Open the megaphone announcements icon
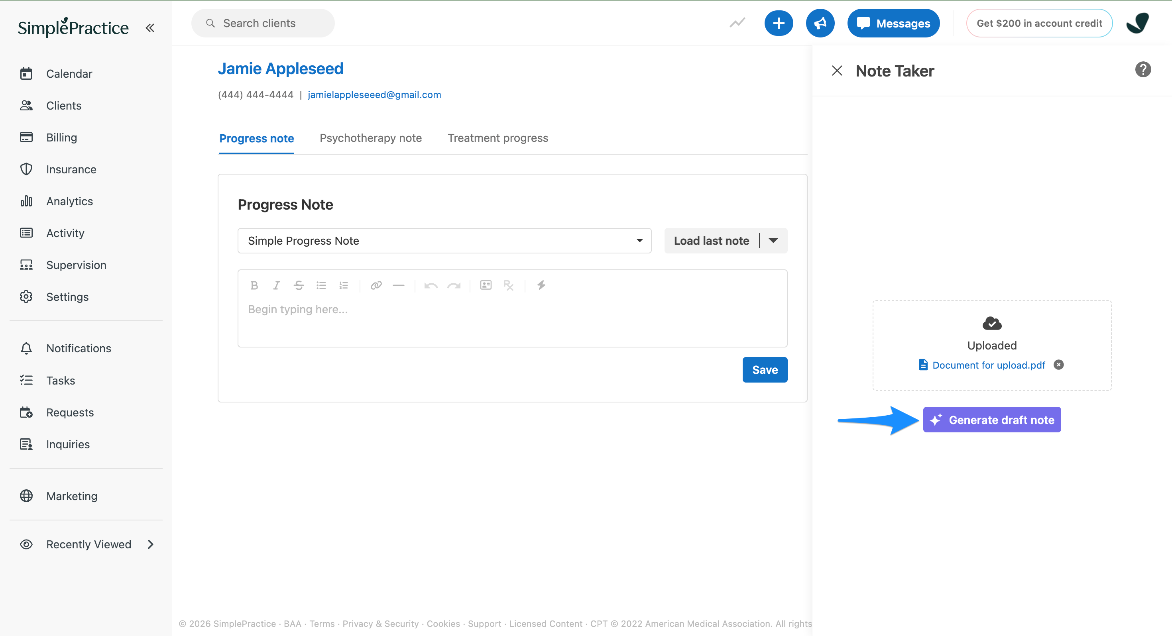Screen dimensions: 1172x636 pos(820,23)
